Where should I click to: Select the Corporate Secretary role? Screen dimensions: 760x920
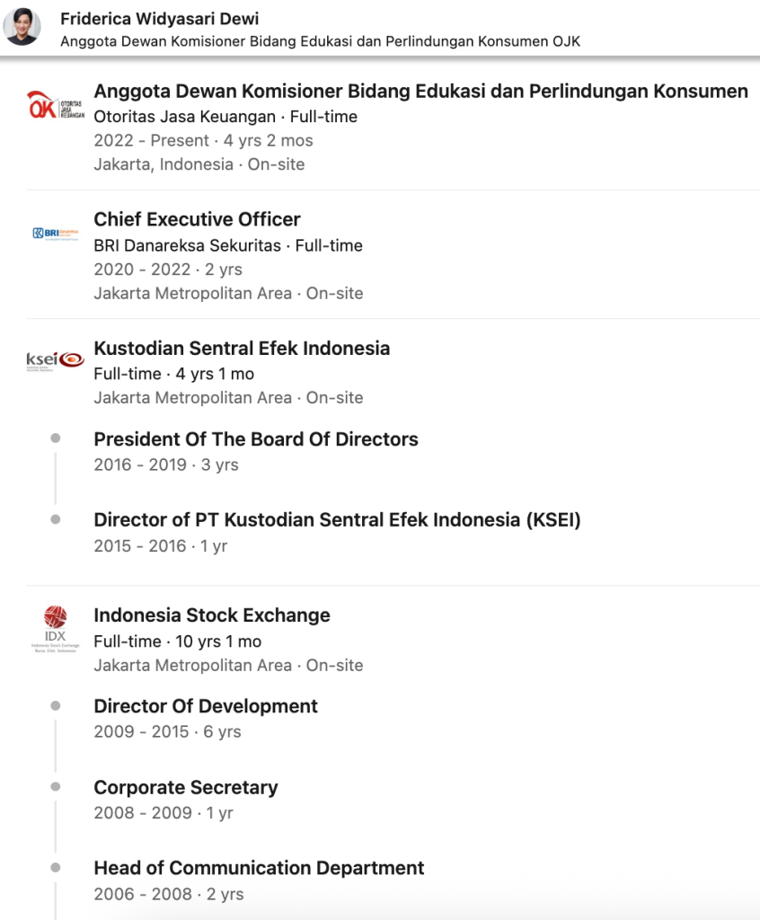[x=186, y=787]
